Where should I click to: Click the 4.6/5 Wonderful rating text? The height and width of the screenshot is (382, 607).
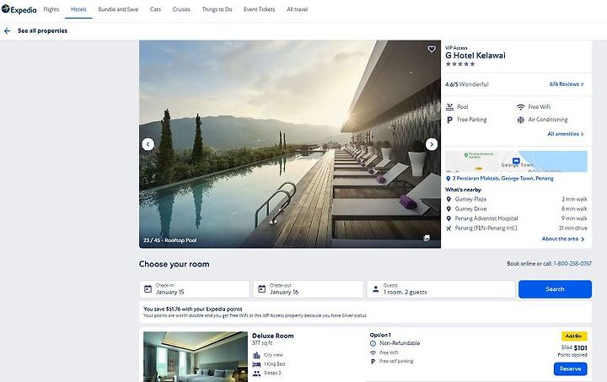(x=466, y=84)
